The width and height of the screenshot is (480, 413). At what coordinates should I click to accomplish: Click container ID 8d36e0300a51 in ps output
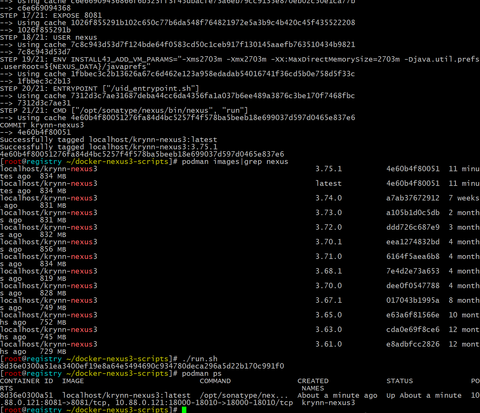point(26,395)
